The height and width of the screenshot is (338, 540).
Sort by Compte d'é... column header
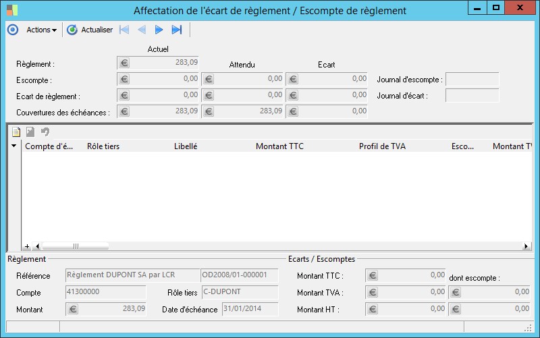tap(49, 146)
